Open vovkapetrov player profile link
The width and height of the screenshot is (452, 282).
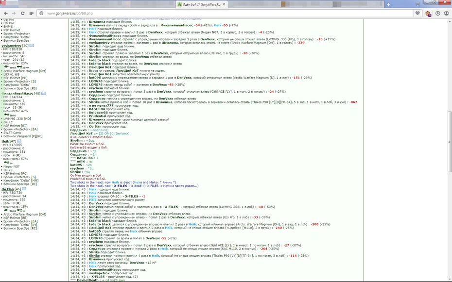coord(11,46)
